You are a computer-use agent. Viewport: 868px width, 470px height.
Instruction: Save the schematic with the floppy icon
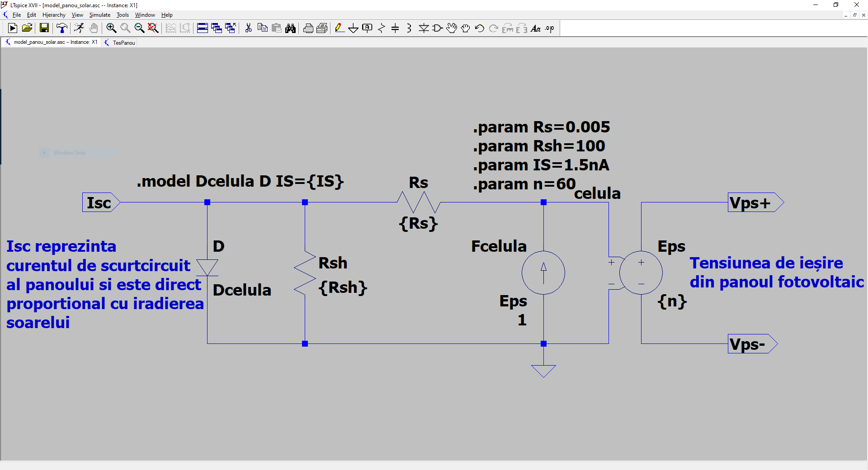coord(44,28)
